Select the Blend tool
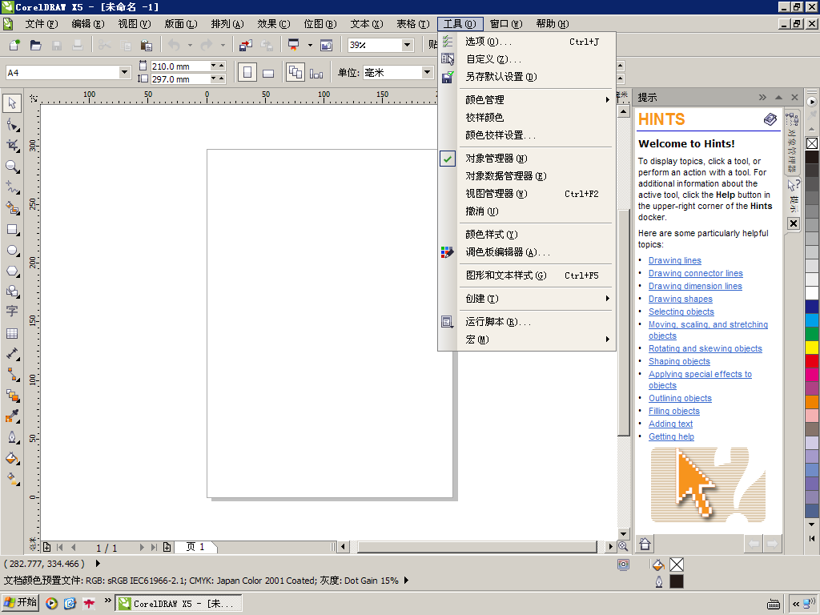The height and width of the screenshot is (615, 820). coord(12,396)
